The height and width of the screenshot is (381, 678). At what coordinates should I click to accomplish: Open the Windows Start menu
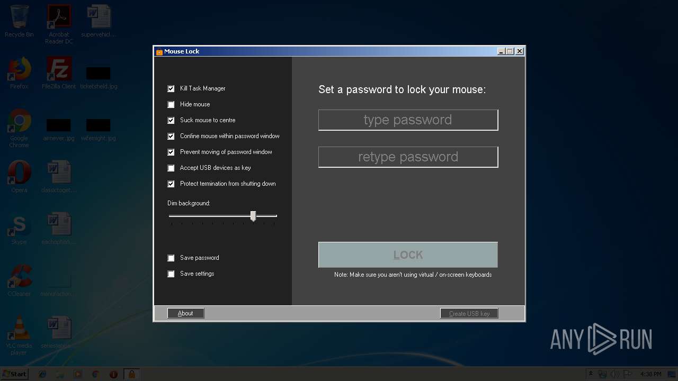click(x=15, y=374)
